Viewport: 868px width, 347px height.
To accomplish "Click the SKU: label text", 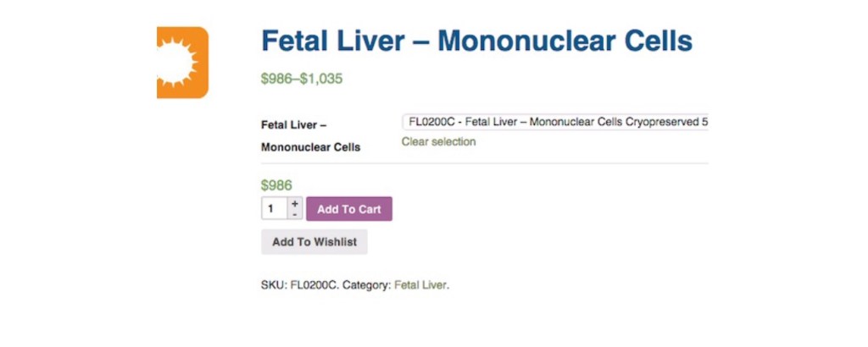I will pos(273,285).
